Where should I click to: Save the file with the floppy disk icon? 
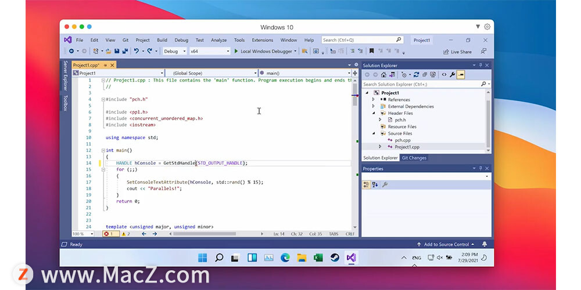[x=117, y=52]
